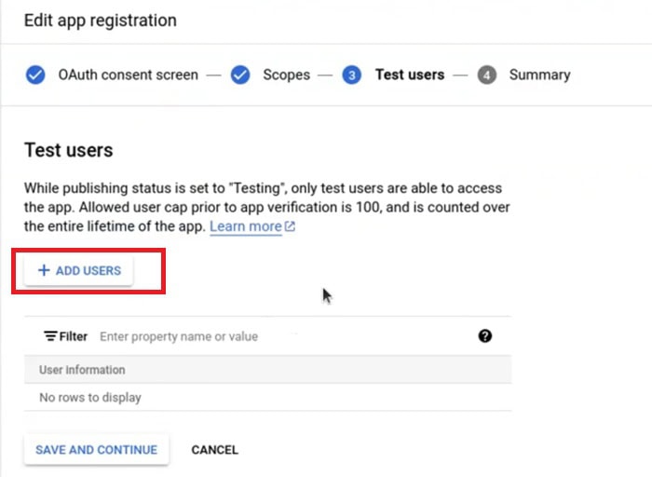Focus the filter property name input field
Viewport: 652px width, 477px height.
coord(283,336)
